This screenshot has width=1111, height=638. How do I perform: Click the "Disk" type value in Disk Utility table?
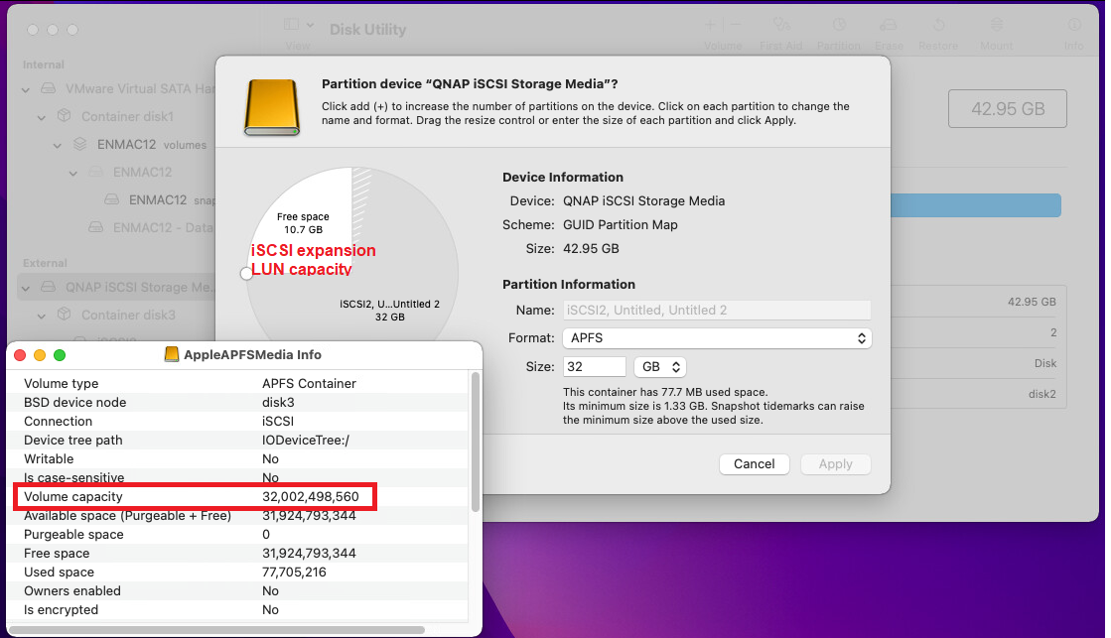tap(1045, 363)
